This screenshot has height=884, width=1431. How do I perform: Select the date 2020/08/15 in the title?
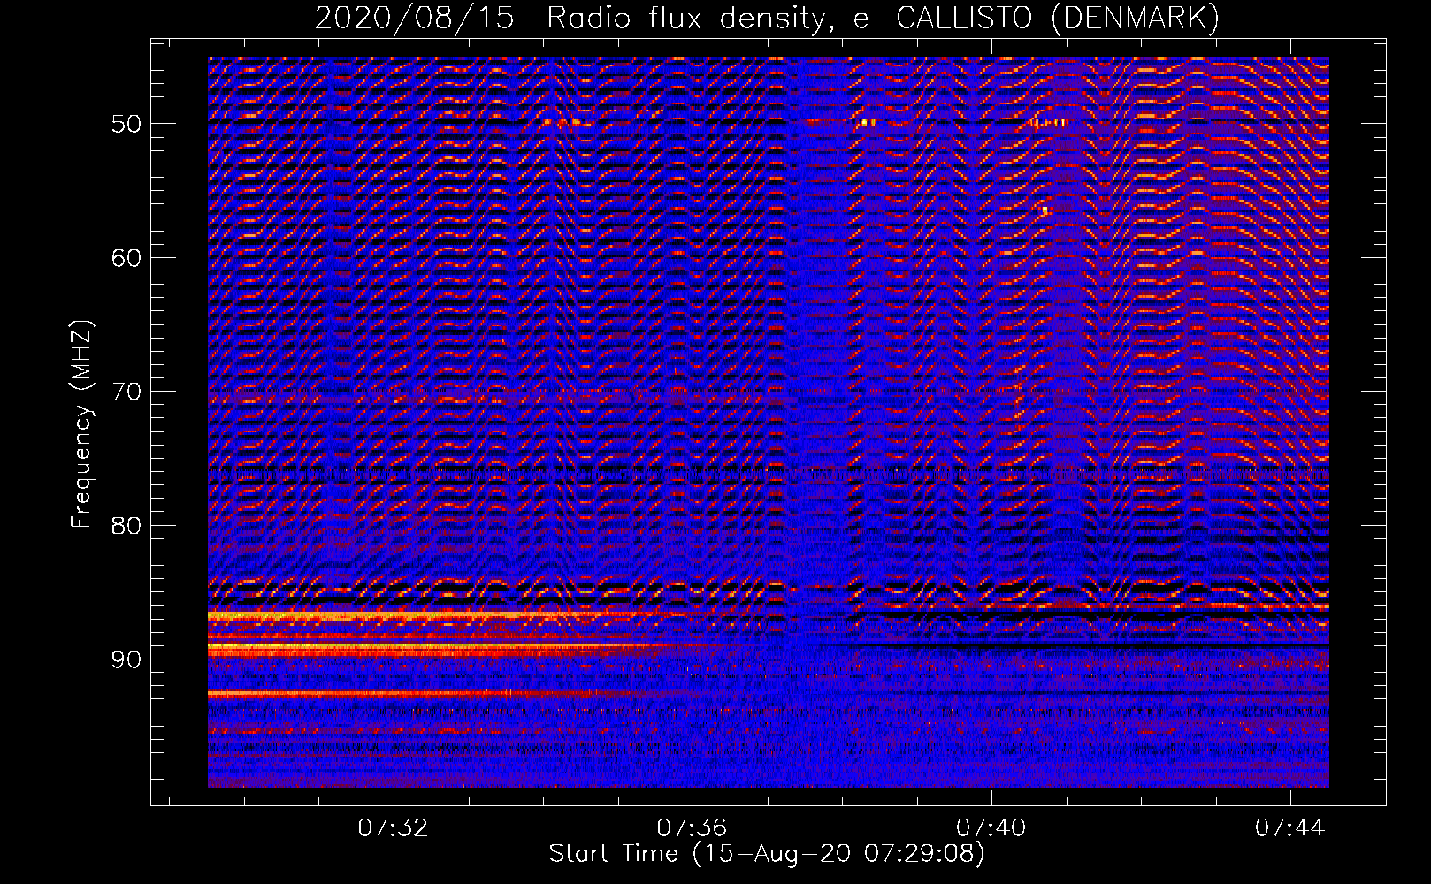tap(414, 18)
